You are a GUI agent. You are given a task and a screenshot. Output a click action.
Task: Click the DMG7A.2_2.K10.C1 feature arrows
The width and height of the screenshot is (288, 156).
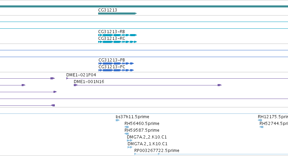(x=130, y=140)
